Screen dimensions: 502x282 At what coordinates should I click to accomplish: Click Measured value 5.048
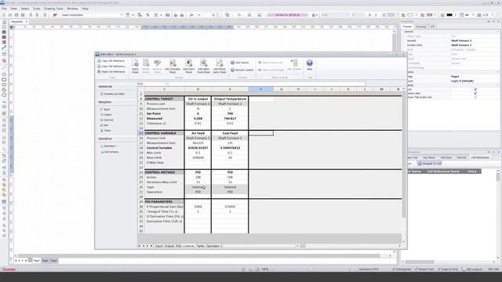tap(198, 118)
